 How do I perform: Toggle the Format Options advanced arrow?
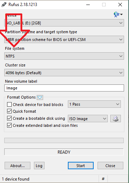[40, 98]
